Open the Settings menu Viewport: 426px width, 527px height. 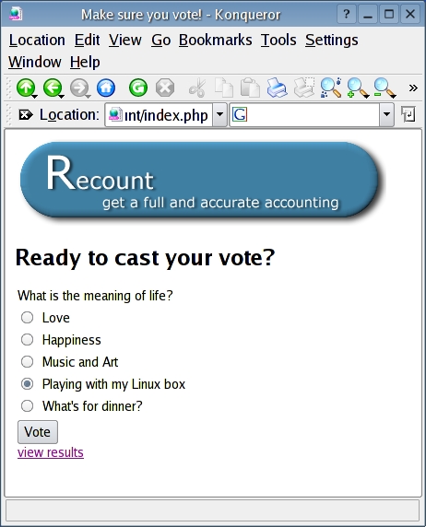point(331,40)
